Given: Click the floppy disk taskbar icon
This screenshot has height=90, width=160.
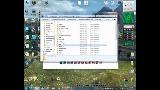Looking at the screenshot, I should tap(42, 88).
